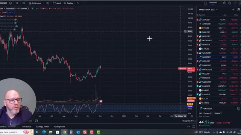Toggle visibility of fourth hidden indicator eye
The image size is (241, 135).
(x=14, y=29)
